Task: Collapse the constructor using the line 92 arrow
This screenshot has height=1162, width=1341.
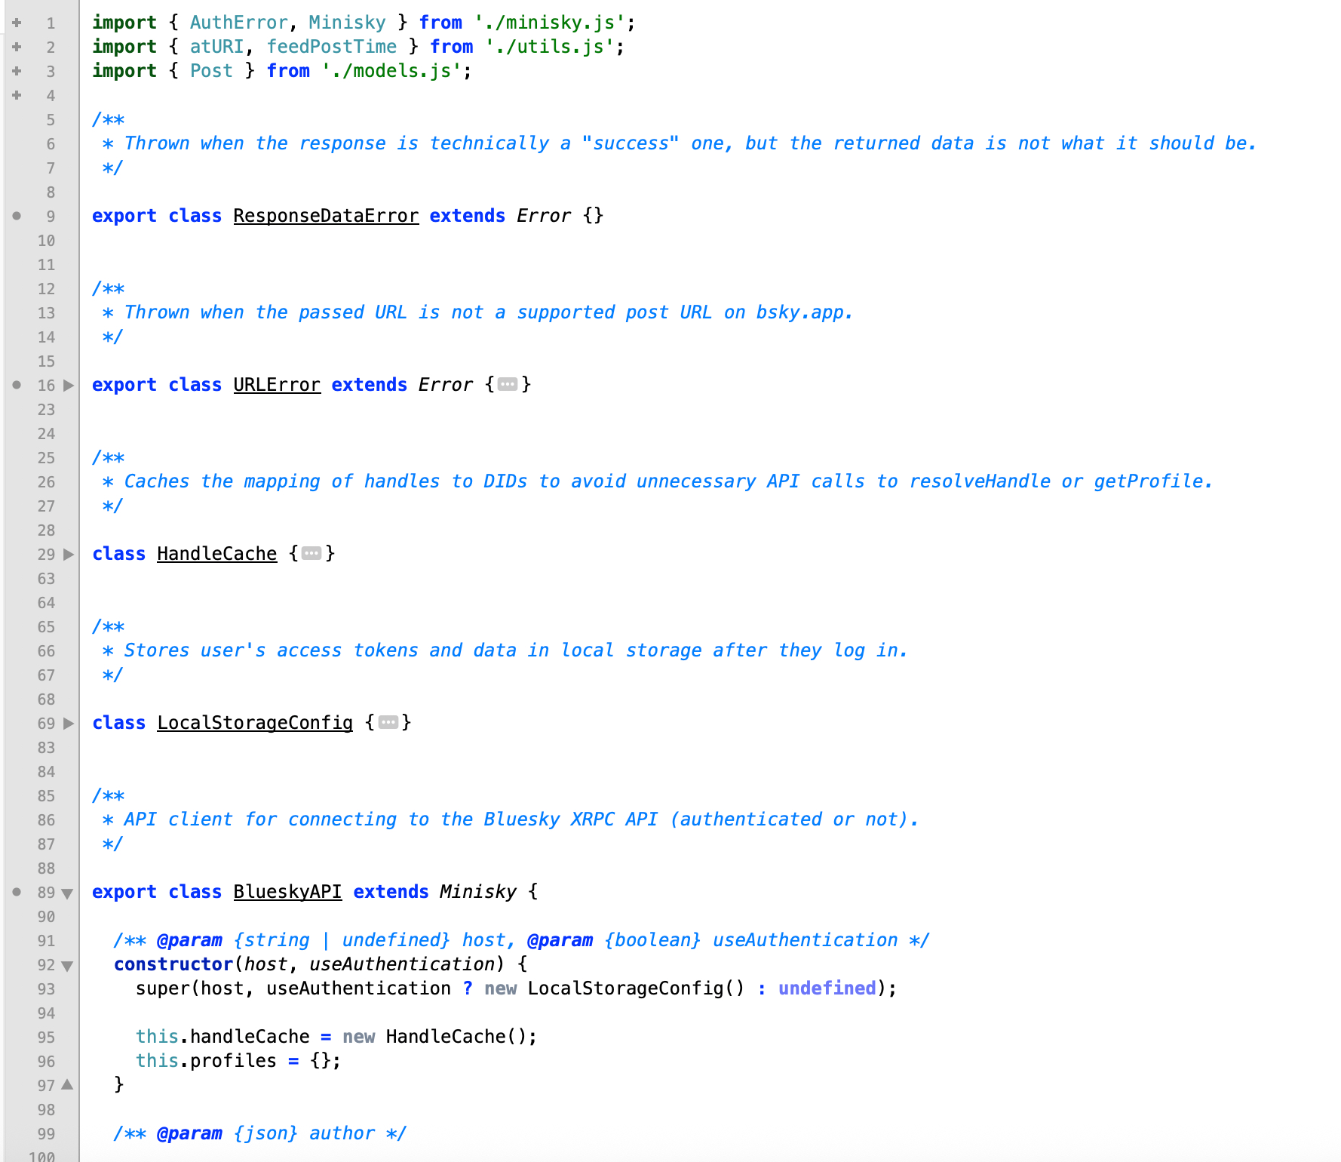Action: (67, 966)
